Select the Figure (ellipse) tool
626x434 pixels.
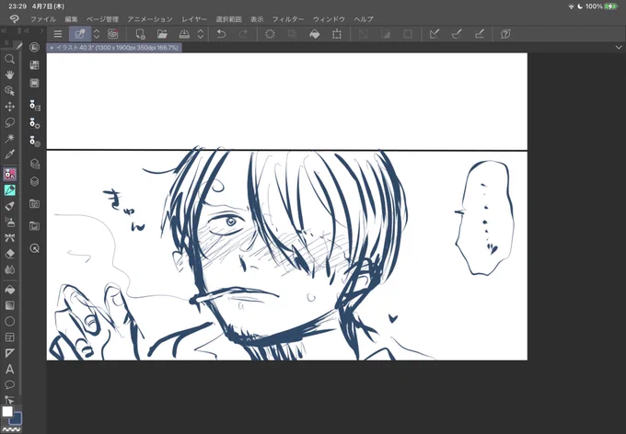[x=9, y=322]
